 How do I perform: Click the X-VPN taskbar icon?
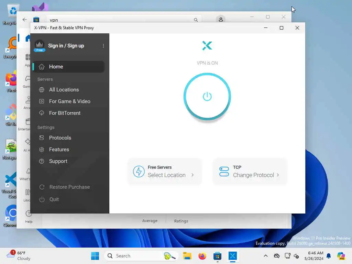coord(233,256)
